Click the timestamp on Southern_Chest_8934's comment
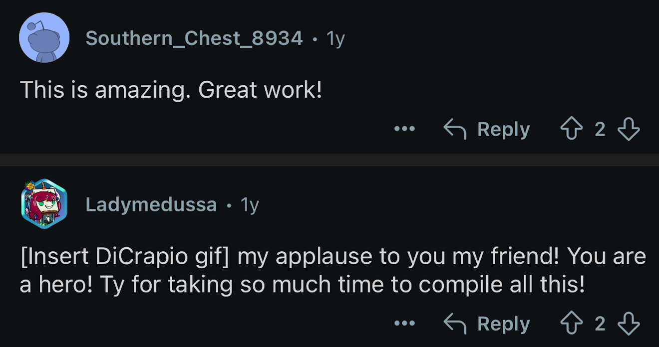659x347 pixels. (x=335, y=38)
